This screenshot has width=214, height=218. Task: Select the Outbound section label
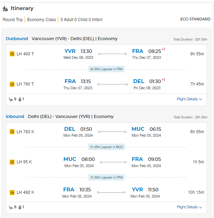tap(17, 39)
